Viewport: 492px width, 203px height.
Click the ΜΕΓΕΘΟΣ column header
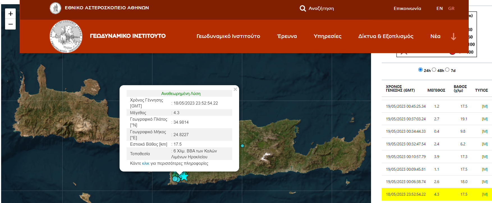(x=436, y=90)
